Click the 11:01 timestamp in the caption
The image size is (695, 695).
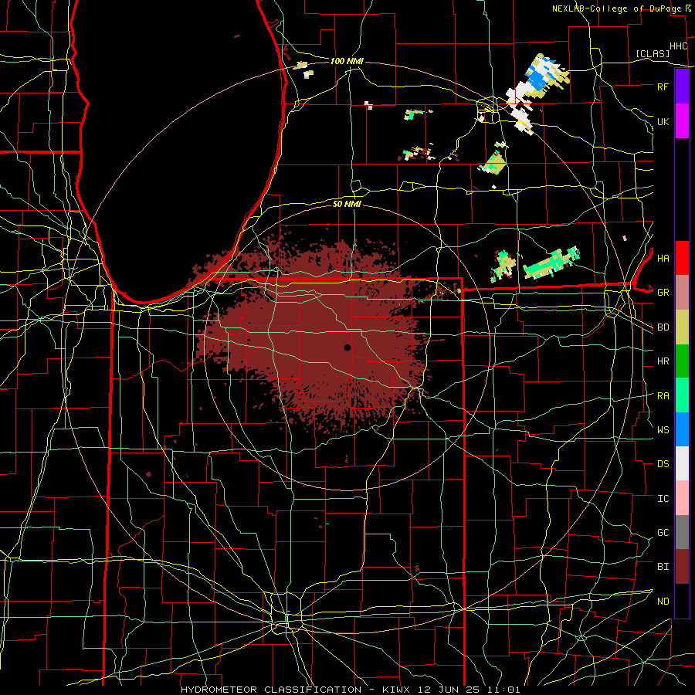pos(505,690)
